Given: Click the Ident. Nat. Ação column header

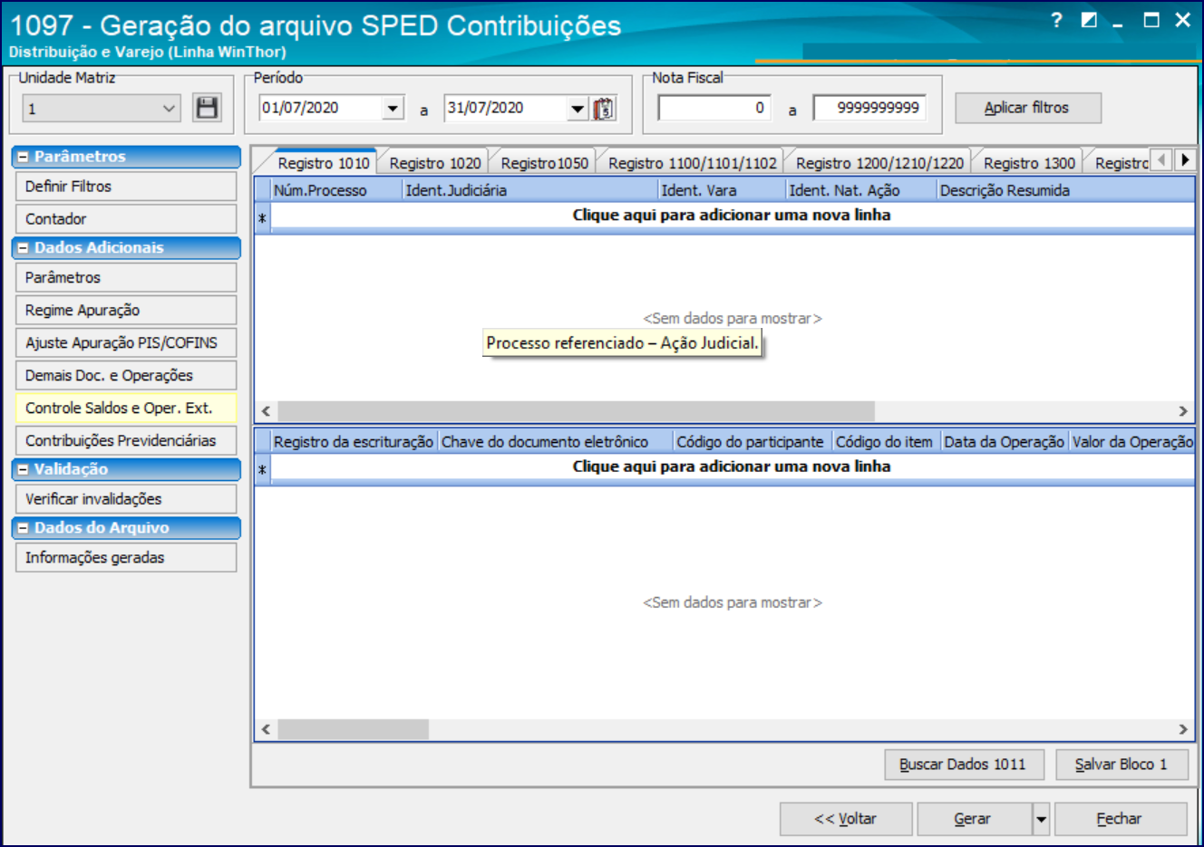Looking at the screenshot, I should (860, 190).
